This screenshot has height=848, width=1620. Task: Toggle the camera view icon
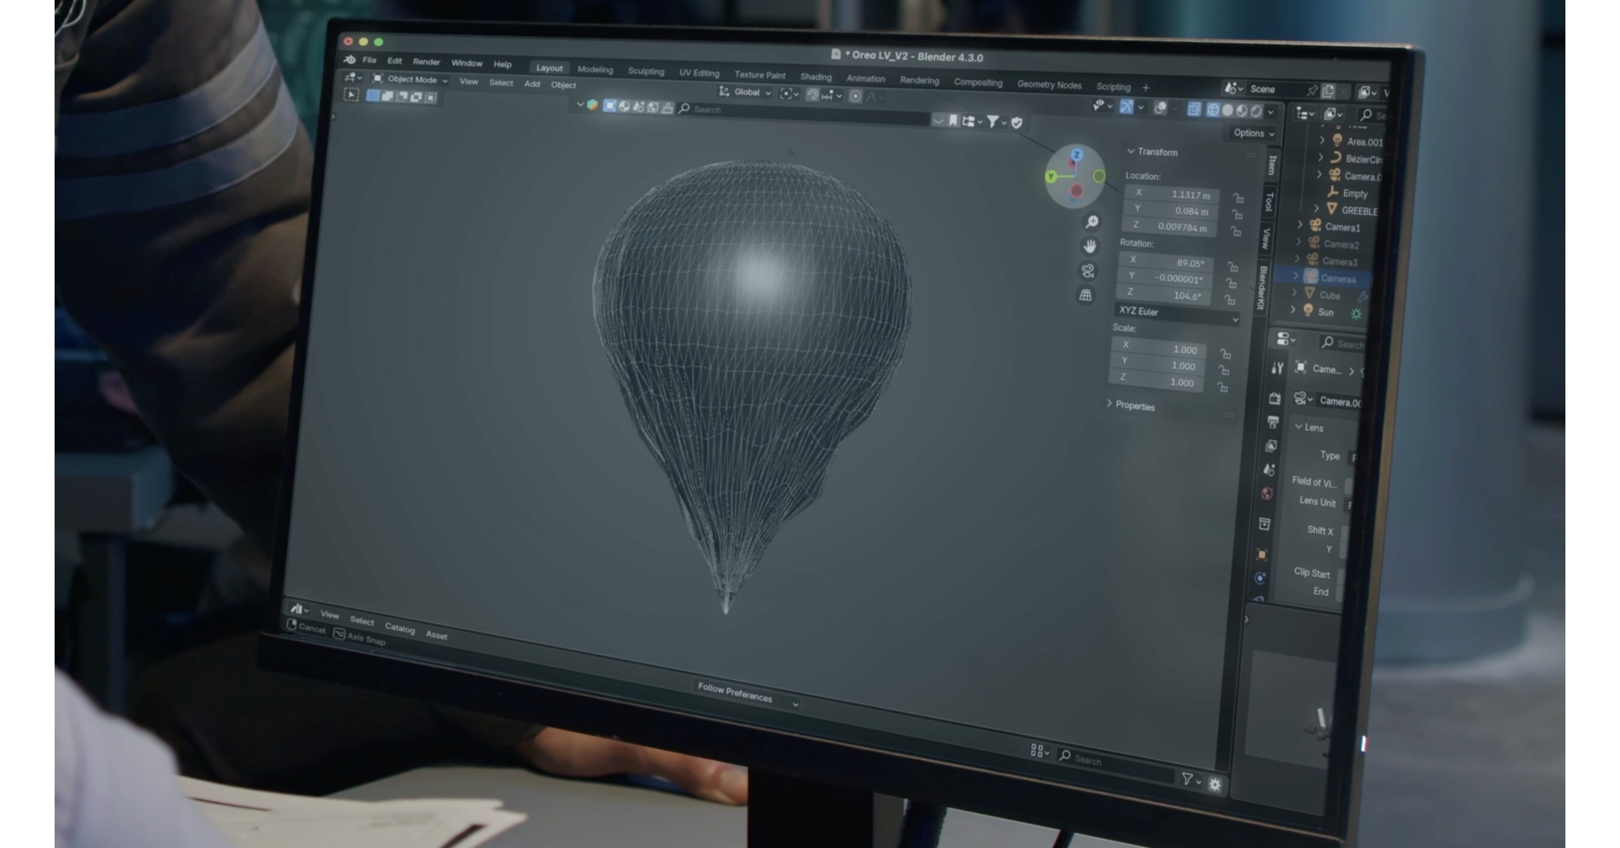tap(1088, 271)
